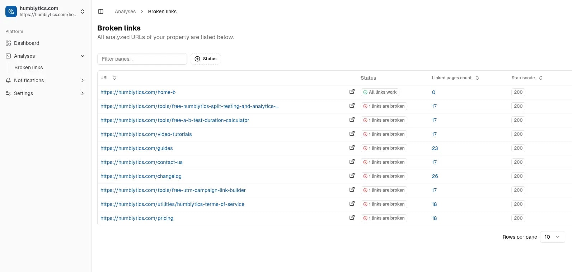
Task: Open the contact-us URL link
Action: click(x=141, y=162)
